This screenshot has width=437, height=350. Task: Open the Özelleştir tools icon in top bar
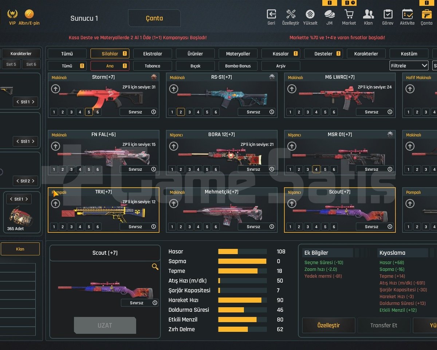click(291, 15)
